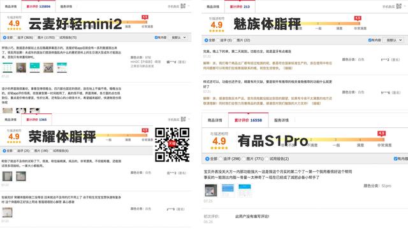Open 服务详情 tab beside 累计评价 16558

(x=281, y=120)
